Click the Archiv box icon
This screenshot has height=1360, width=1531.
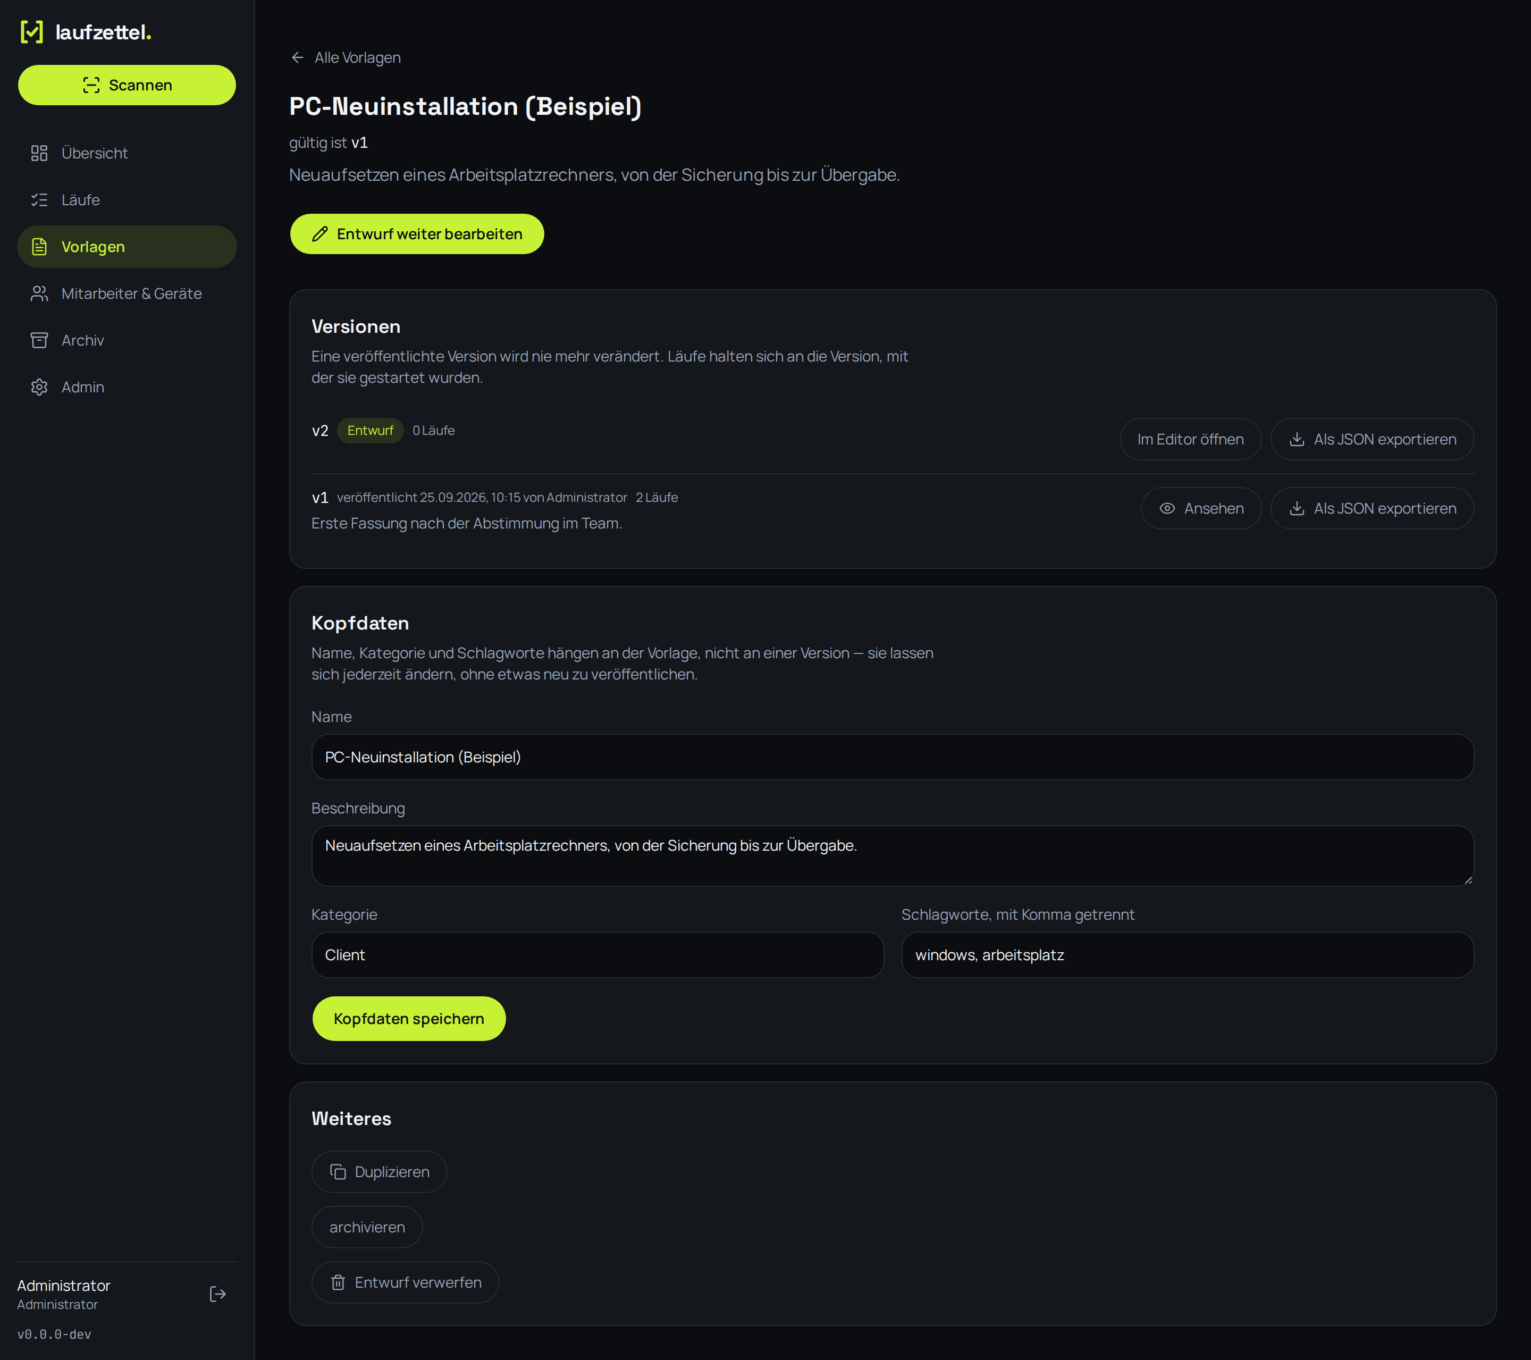point(39,340)
